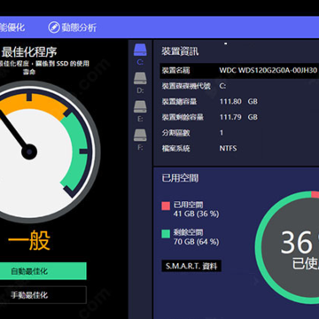
Task: Click the 手動最佳化 button
Action: coord(43,295)
